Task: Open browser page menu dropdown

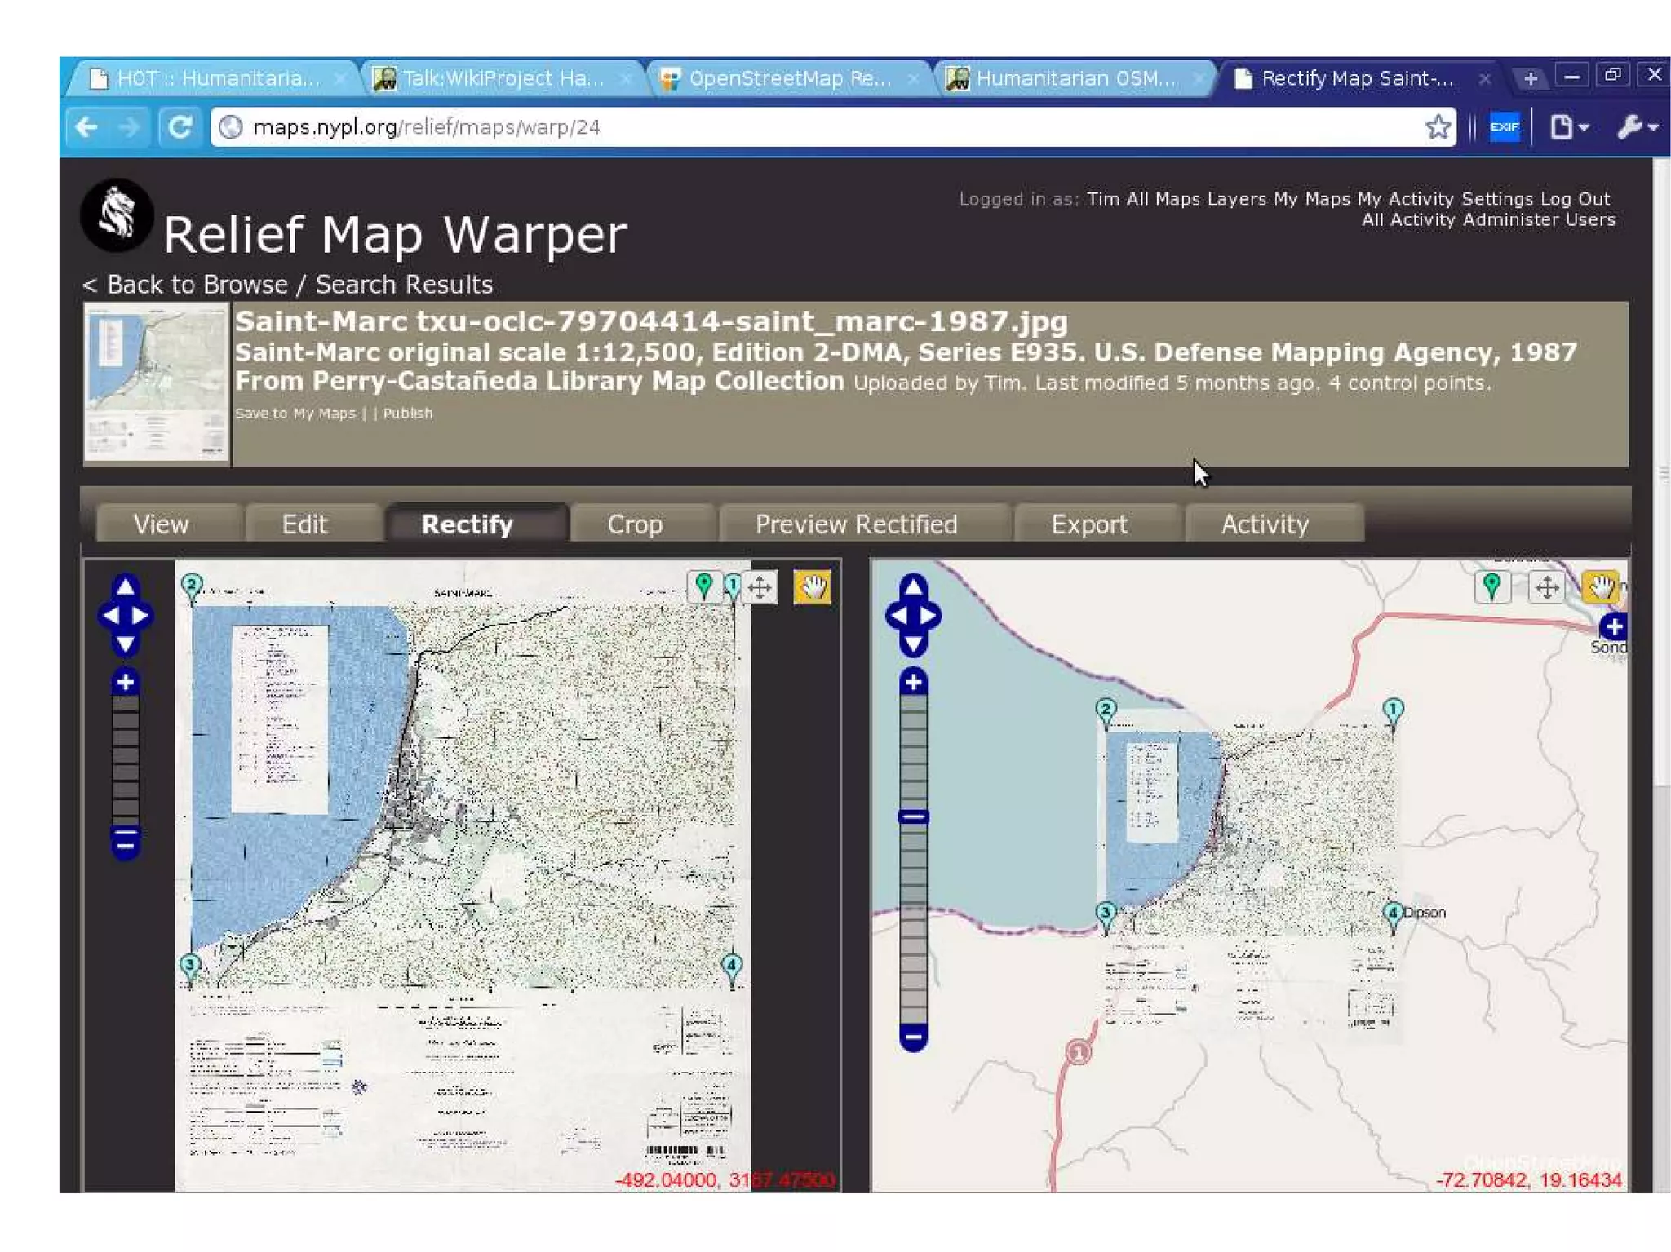Action: pos(1568,127)
